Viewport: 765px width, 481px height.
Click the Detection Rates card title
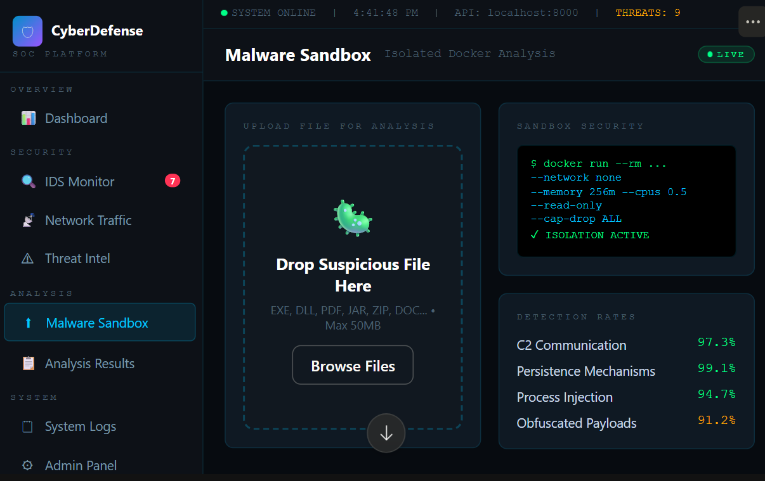coord(576,317)
